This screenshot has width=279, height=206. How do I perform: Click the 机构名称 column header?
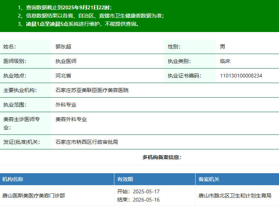(13, 179)
